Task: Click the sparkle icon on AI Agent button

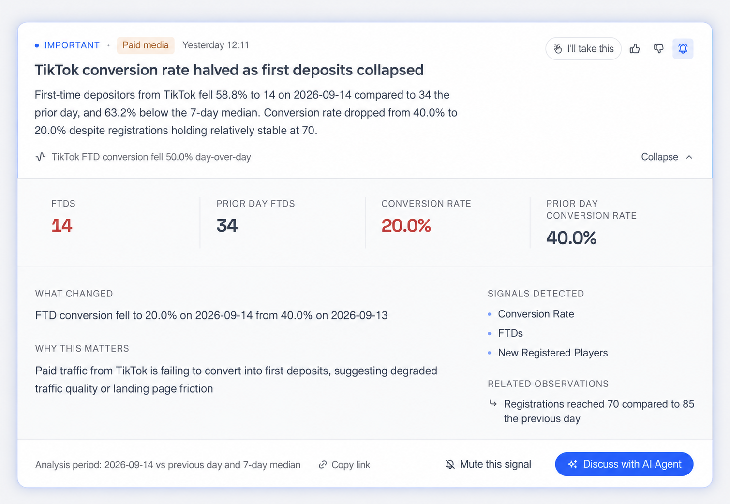Action: pos(573,464)
